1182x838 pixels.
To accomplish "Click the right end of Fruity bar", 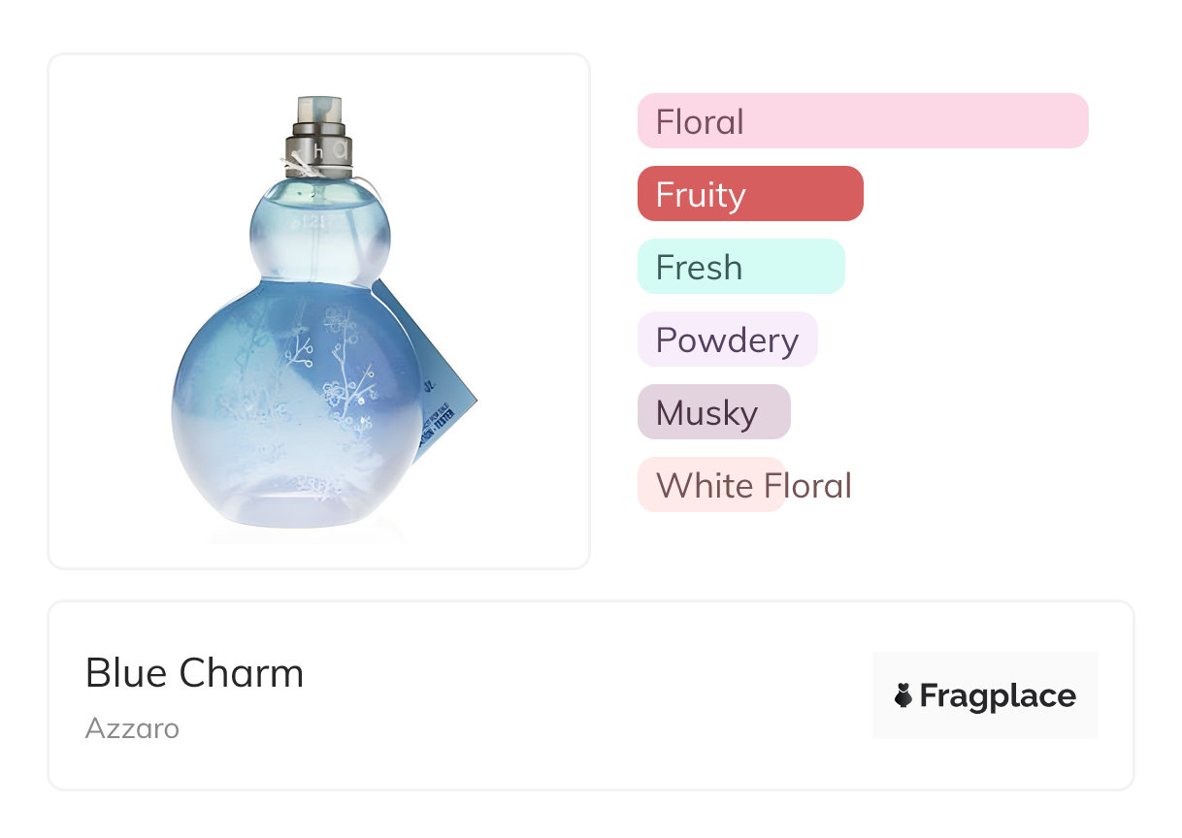I will pyautogui.click(x=842, y=194).
